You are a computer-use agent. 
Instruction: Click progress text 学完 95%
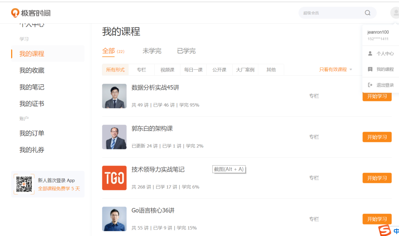pos(189,105)
